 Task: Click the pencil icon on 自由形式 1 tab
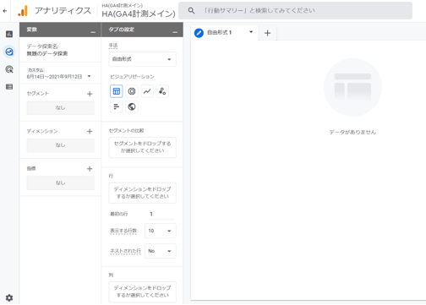199,33
